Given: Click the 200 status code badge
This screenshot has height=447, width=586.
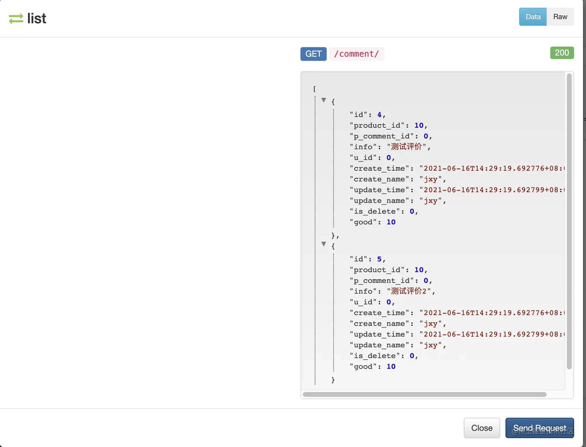Looking at the screenshot, I should click(562, 53).
